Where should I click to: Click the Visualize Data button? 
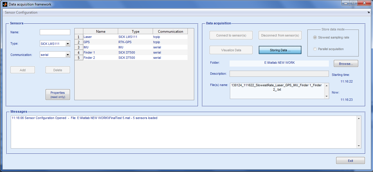point(231,50)
